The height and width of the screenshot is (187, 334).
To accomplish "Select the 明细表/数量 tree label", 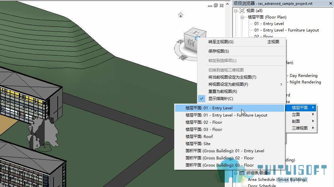I will click(257, 173).
